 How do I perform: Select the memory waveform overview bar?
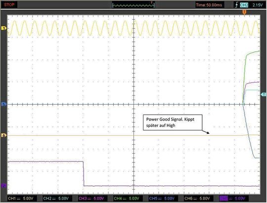(x=133, y=5)
